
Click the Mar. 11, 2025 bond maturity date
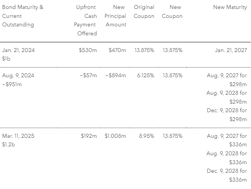coord(18,136)
